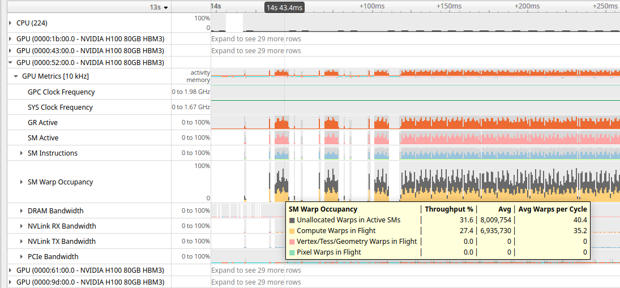This screenshot has width=620, height=288.
Task: Click the SM Instructions blue graph
Action: tap(415, 153)
